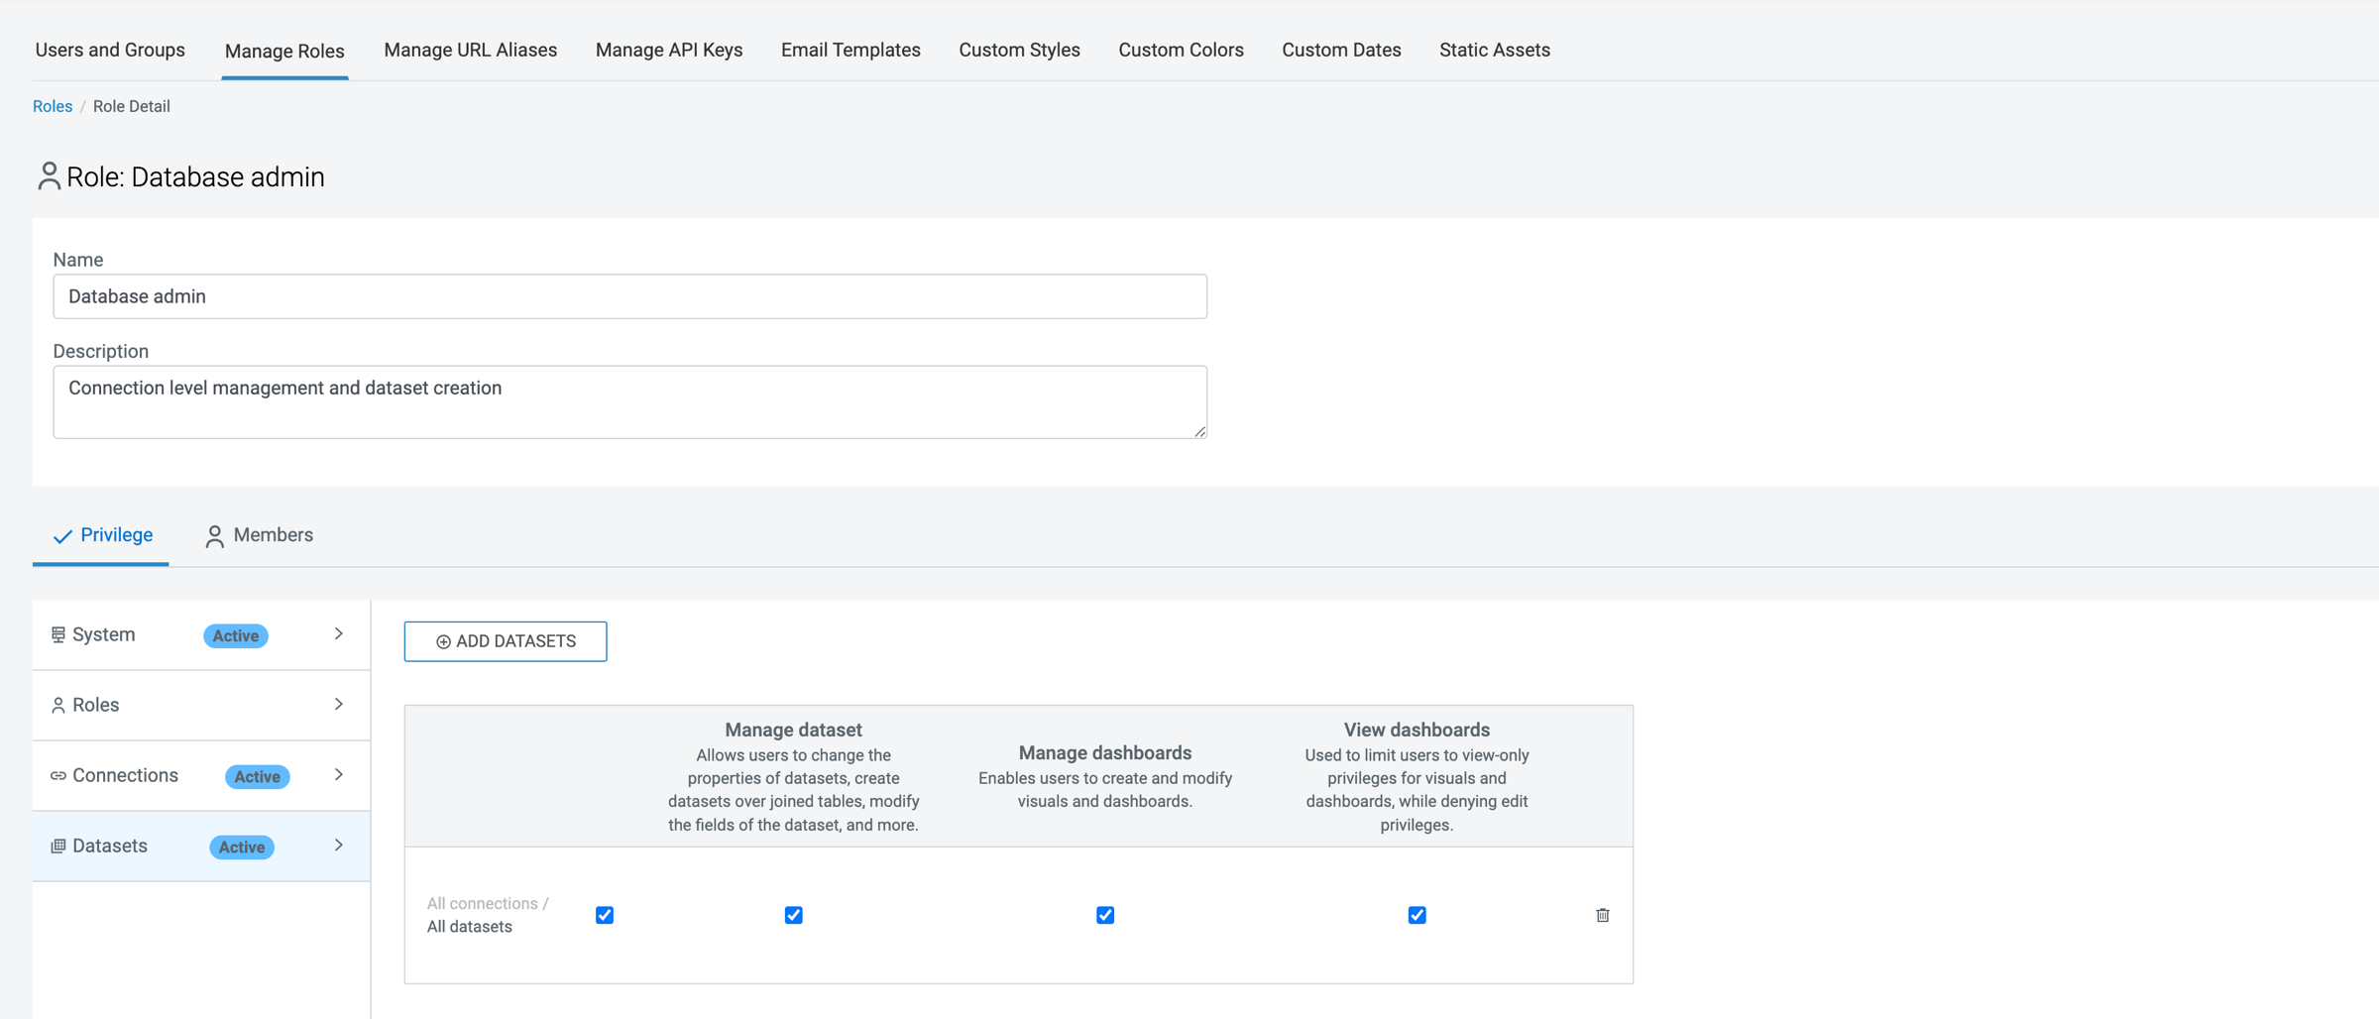Expand the Connections section chevron
The width and height of the screenshot is (2379, 1019).
pos(338,774)
